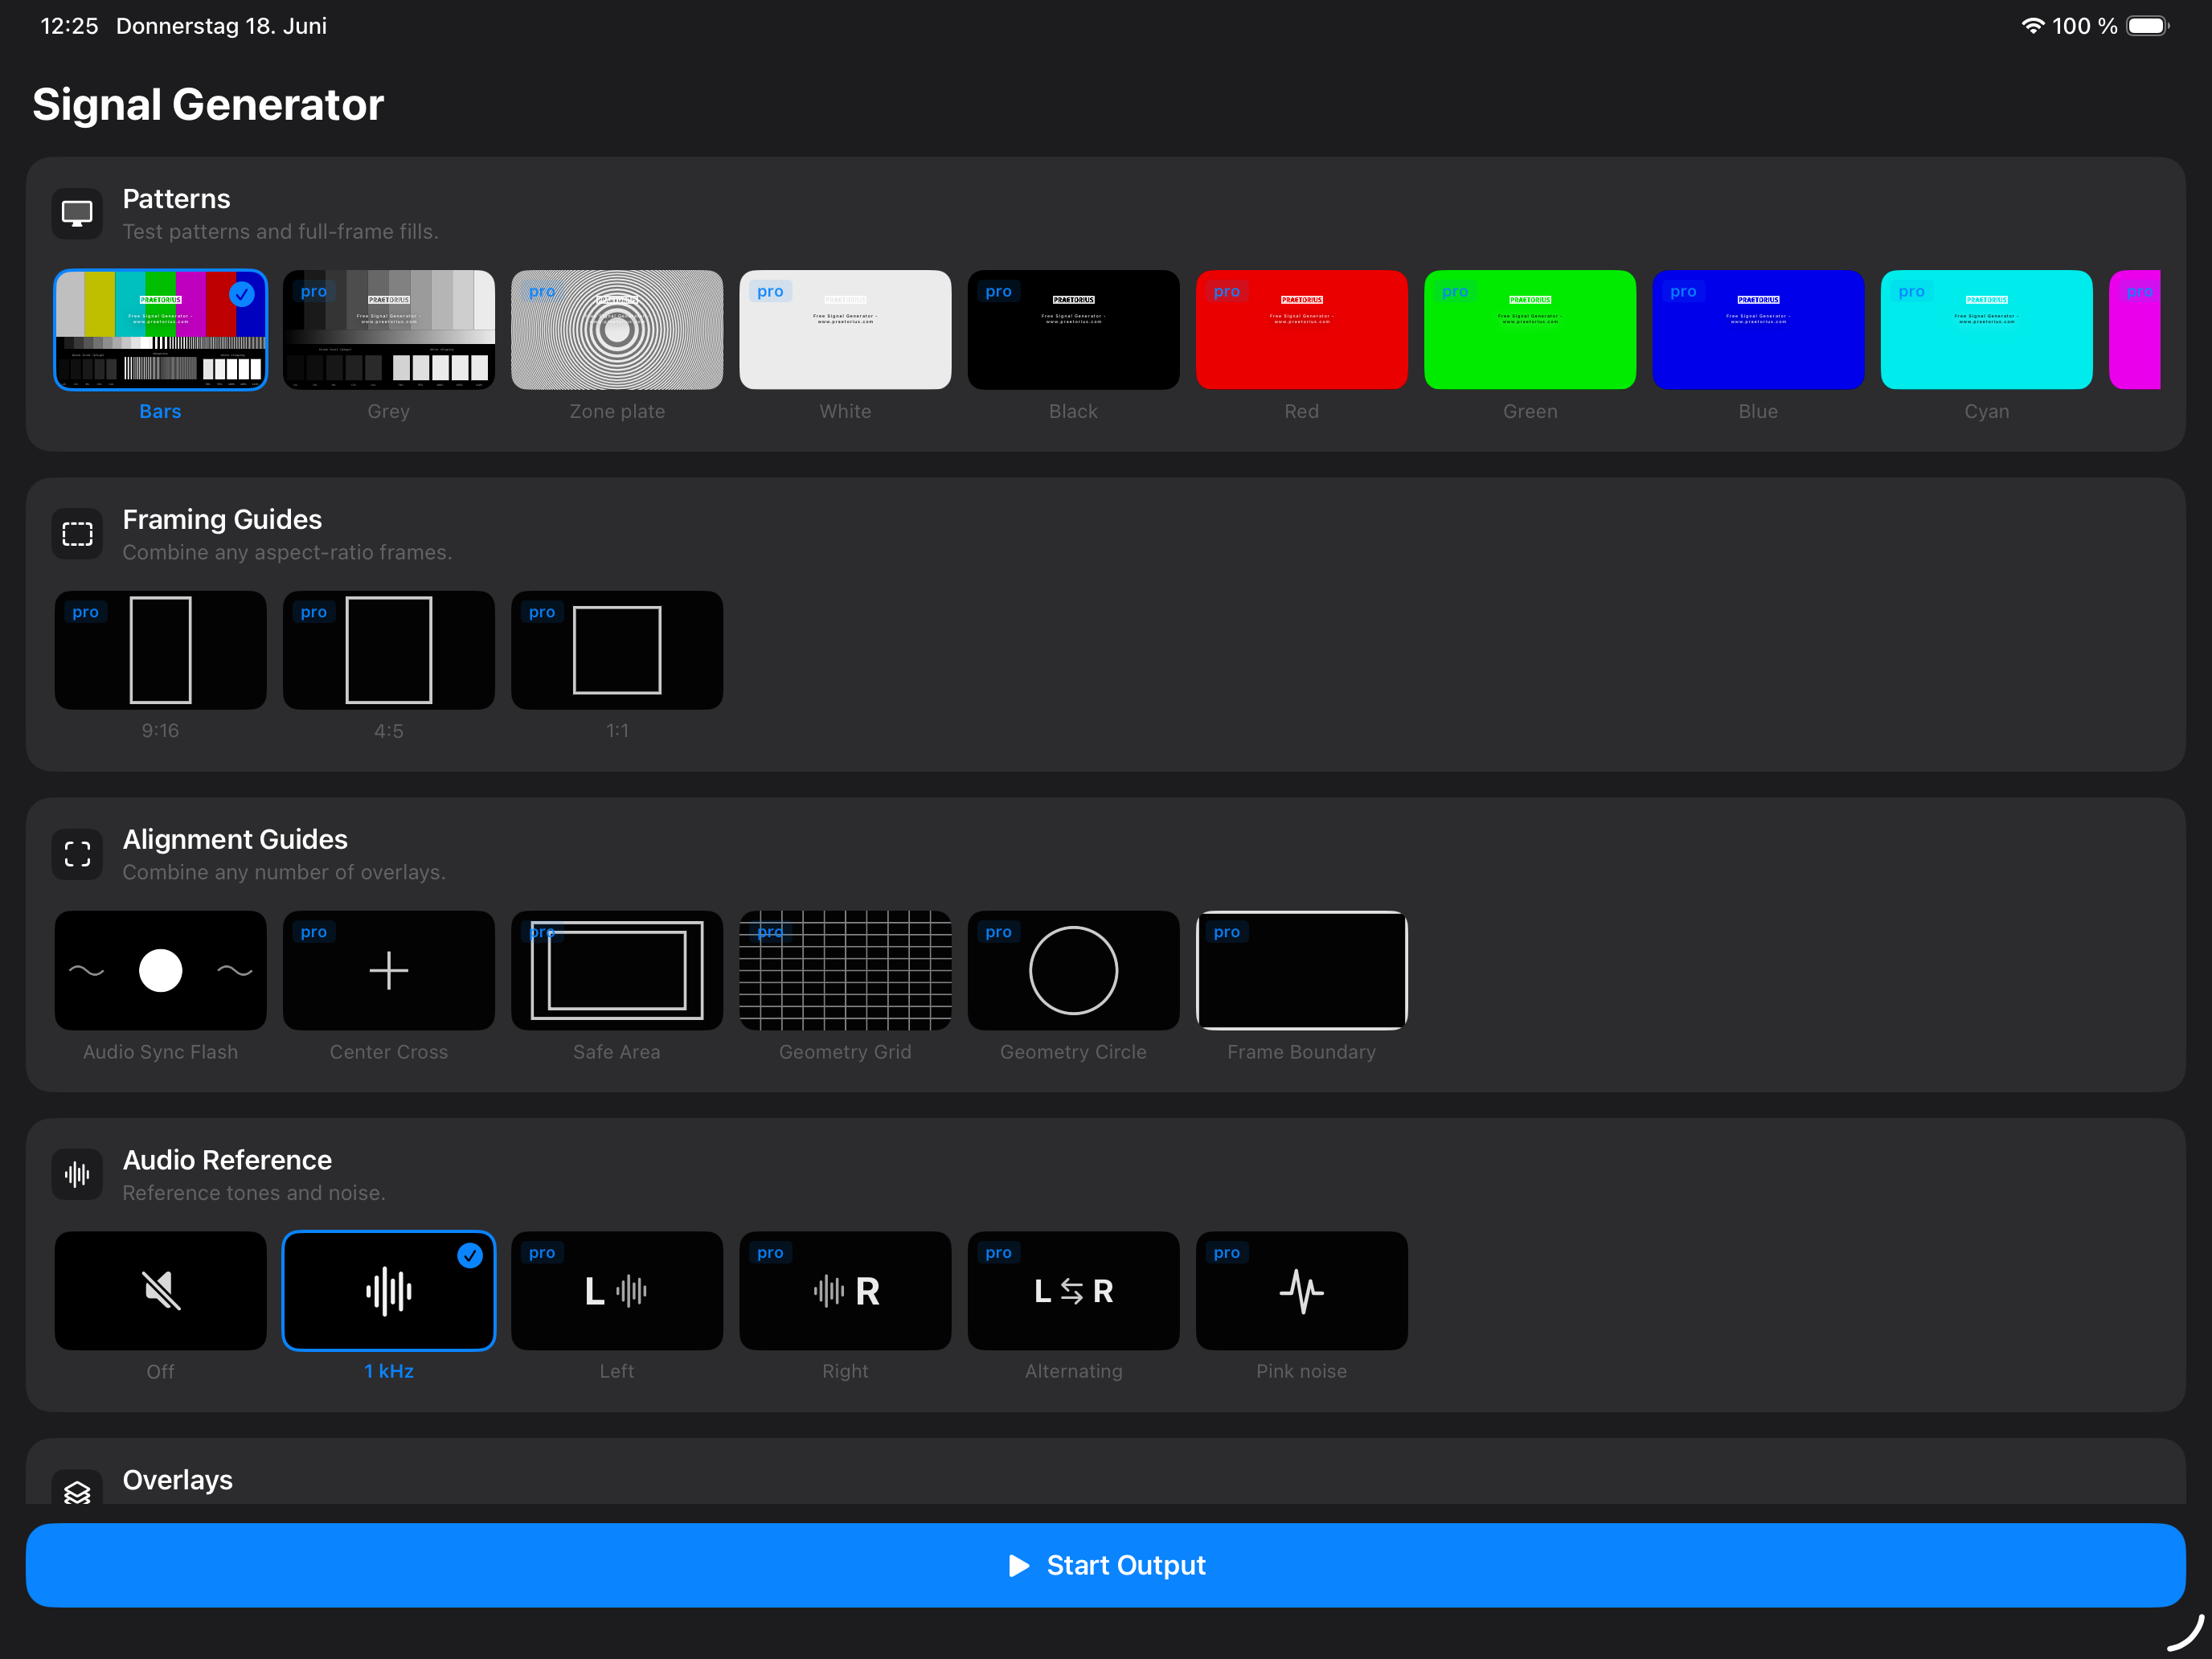Click the Zone plate label
The height and width of the screenshot is (1659, 2212).
pyautogui.click(x=617, y=411)
